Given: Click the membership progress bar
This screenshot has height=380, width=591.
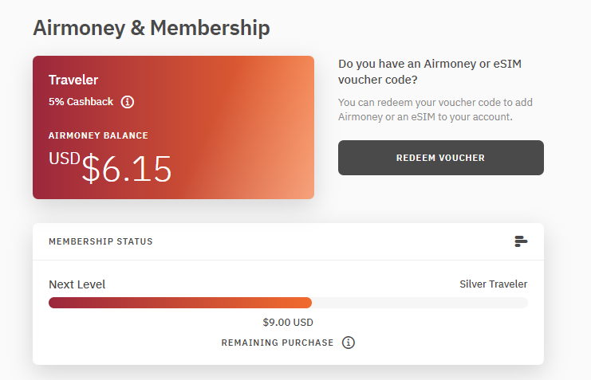Looking at the screenshot, I should pyautogui.click(x=289, y=303).
